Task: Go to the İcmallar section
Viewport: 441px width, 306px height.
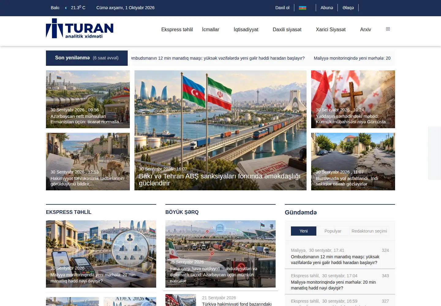Action: click(x=211, y=30)
